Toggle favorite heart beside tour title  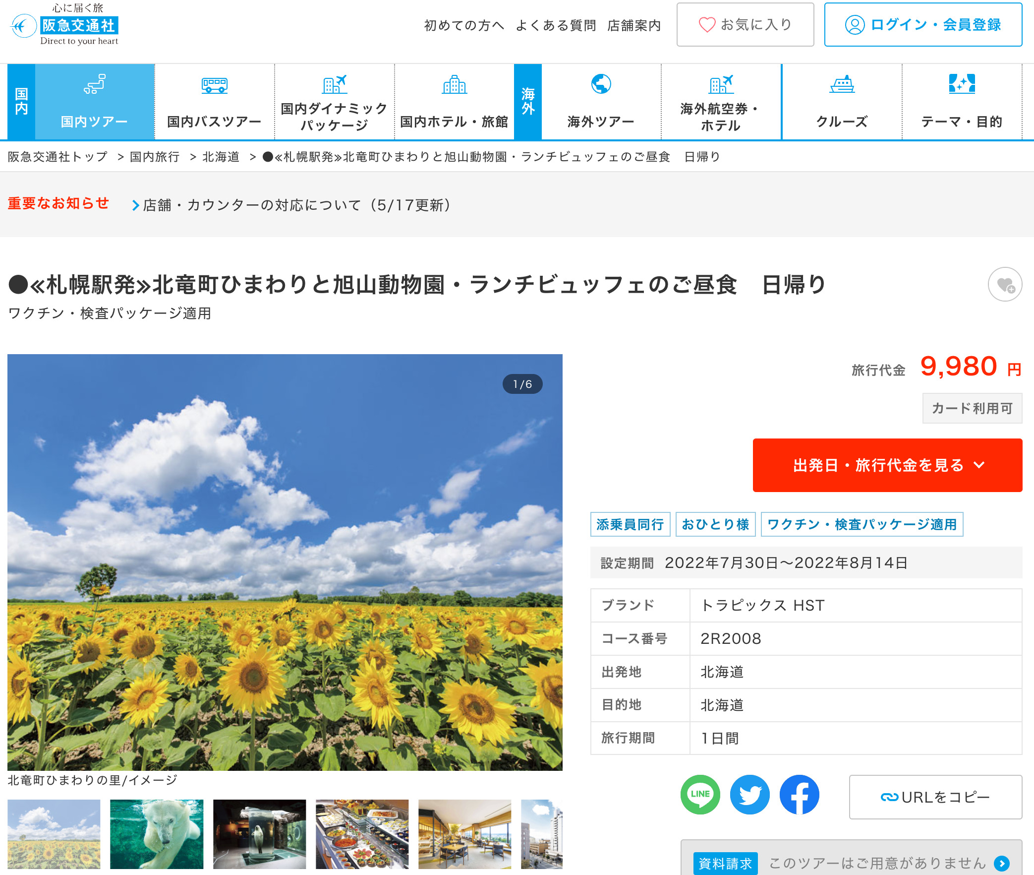tap(1005, 285)
